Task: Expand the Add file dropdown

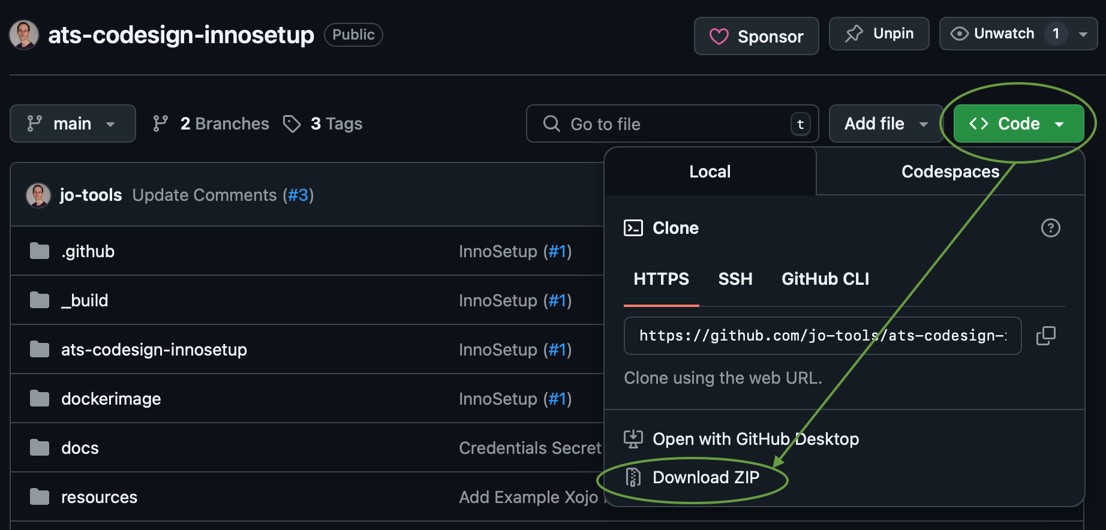Action: tap(886, 124)
